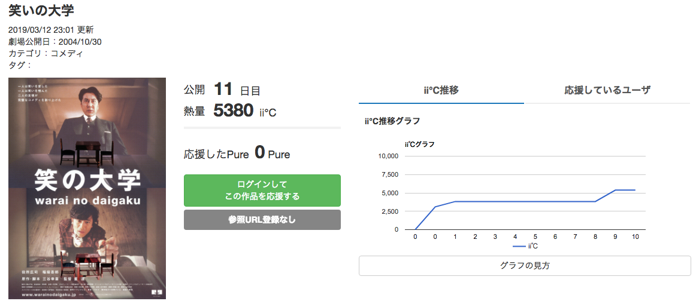Click the gray 参照URL登録なし button
Viewport: 699px width, 304px height.
click(262, 220)
